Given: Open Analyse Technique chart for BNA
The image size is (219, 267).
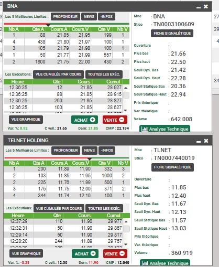Looking at the screenshot, I should pyautogui.click(x=165, y=129).
